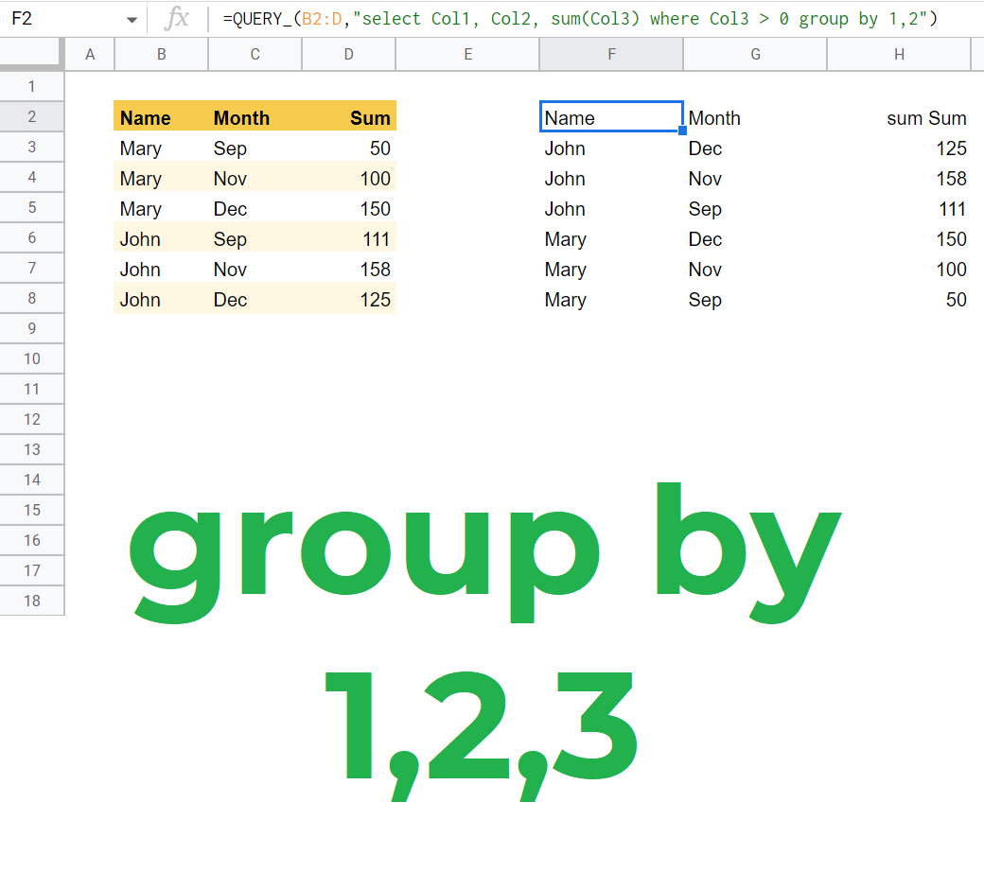Select row 18 header
This screenshot has width=984, height=872.
[32, 601]
